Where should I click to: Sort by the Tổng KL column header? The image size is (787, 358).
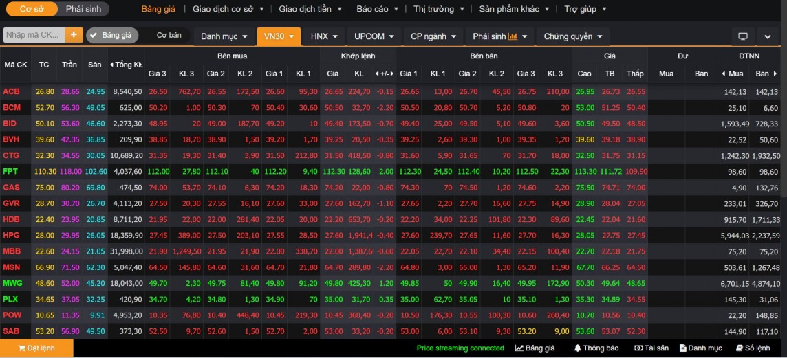click(x=126, y=65)
